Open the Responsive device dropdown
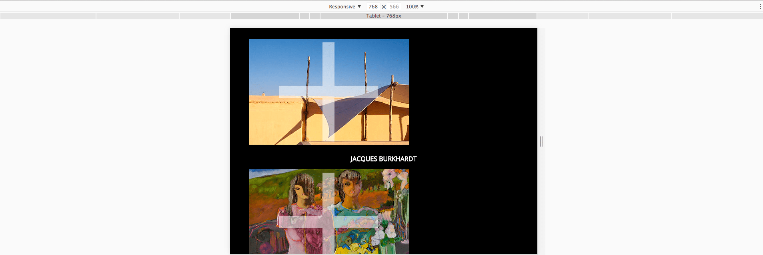The height and width of the screenshot is (255, 763). click(344, 6)
